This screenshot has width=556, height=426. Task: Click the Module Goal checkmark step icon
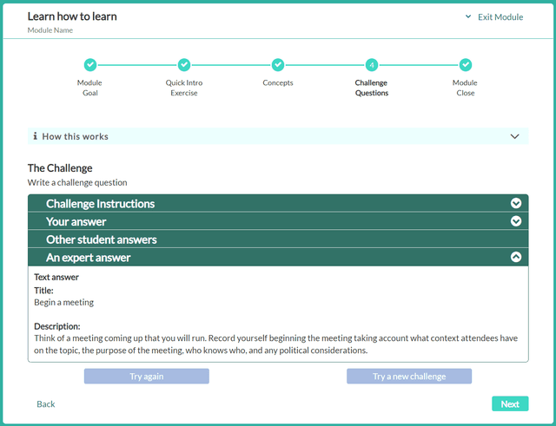tap(90, 65)
